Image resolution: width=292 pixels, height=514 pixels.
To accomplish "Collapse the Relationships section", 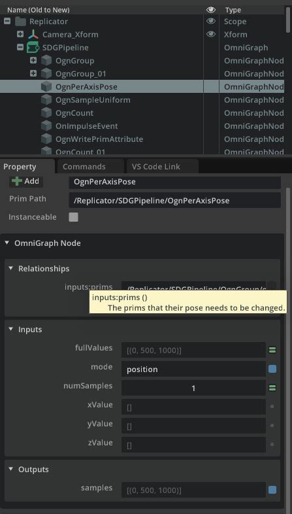I will 11,269.
